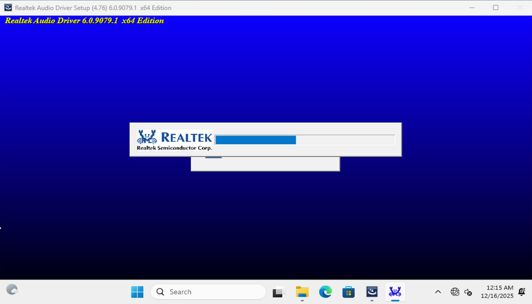Open Microsoft Edge from the taskbar
The width and height of the screenshot is (532, 304).
325,292
